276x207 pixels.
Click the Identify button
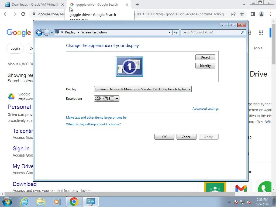(x=205, y=66)
